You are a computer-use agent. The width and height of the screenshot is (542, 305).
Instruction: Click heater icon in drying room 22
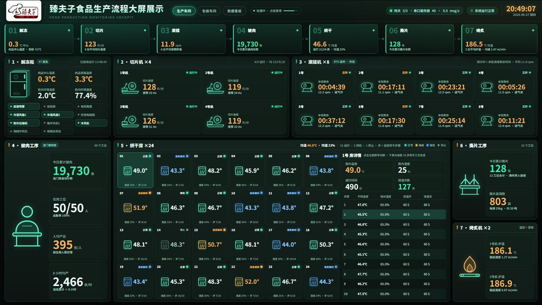click(239, 282)
